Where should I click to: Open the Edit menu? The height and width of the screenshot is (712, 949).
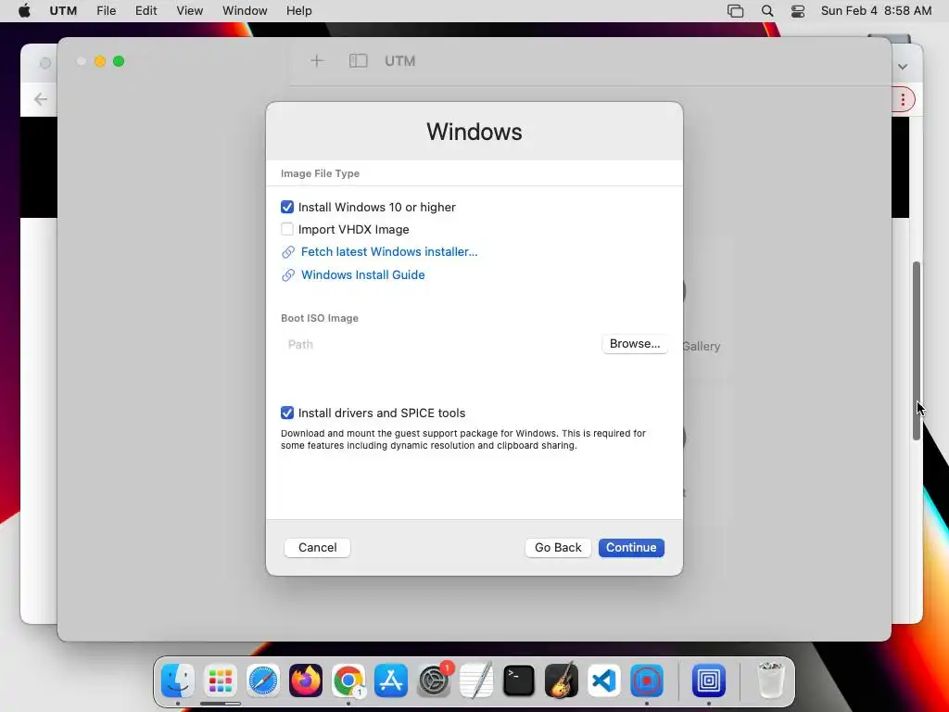146,11
